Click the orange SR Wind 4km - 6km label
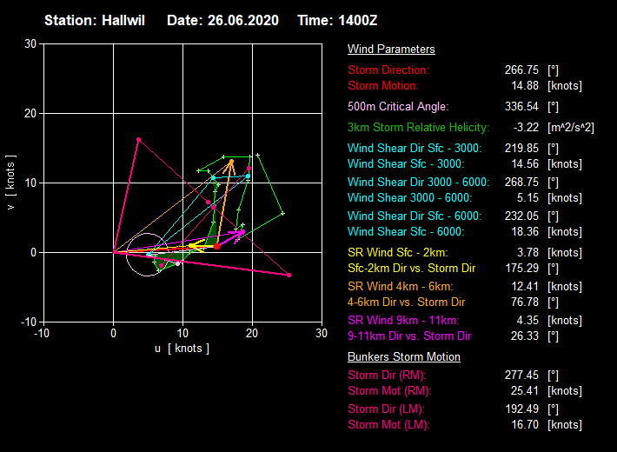Viewport: 617px width, 452px height. coord(401,286)
